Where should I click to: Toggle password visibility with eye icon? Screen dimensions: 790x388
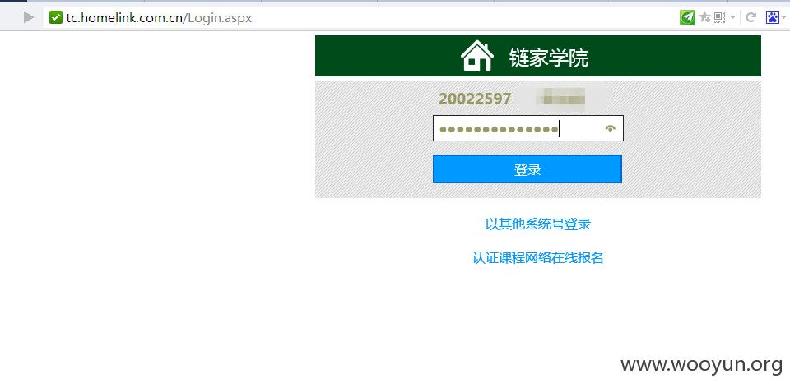pyautogui.click(x=611, y=128)
